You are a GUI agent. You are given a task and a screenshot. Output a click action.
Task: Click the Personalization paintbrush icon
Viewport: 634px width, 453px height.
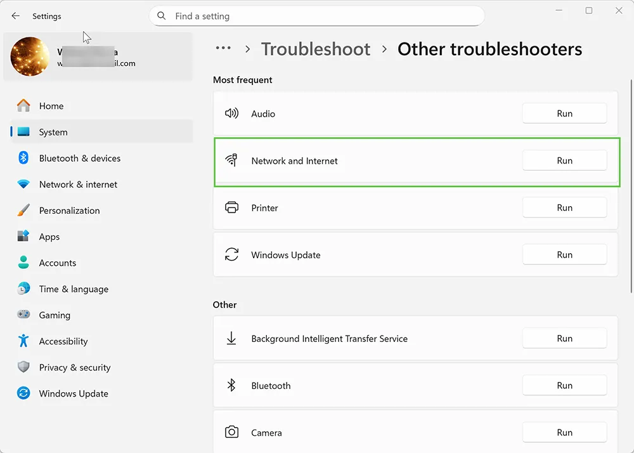(23, 210)
